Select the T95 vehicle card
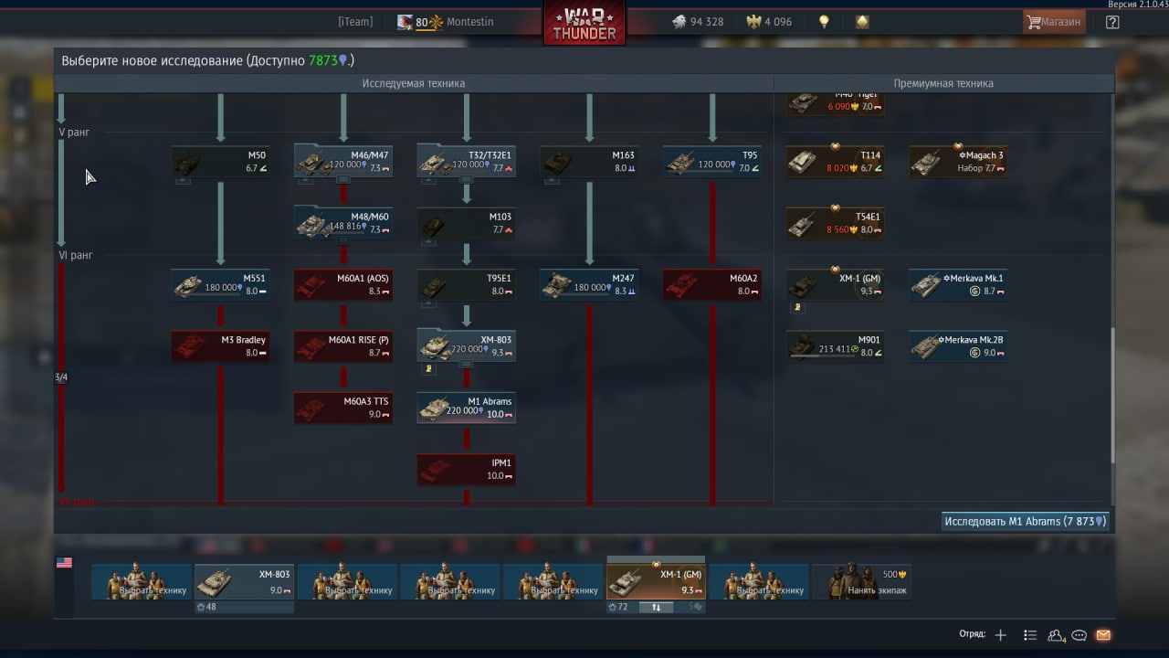The image size is (1169, 658). point(712,162)
